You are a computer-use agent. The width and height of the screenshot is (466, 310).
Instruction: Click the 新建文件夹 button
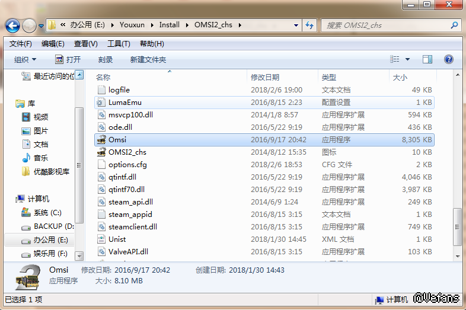click(148, 59)
